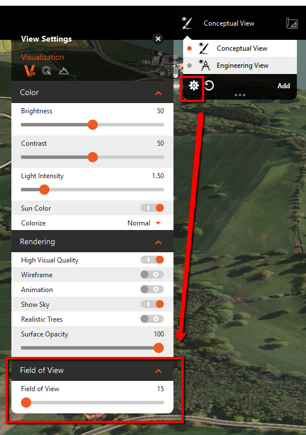Open the terrain mountain settings icon
Screen dimensions: 306x435
coord(64,71)
